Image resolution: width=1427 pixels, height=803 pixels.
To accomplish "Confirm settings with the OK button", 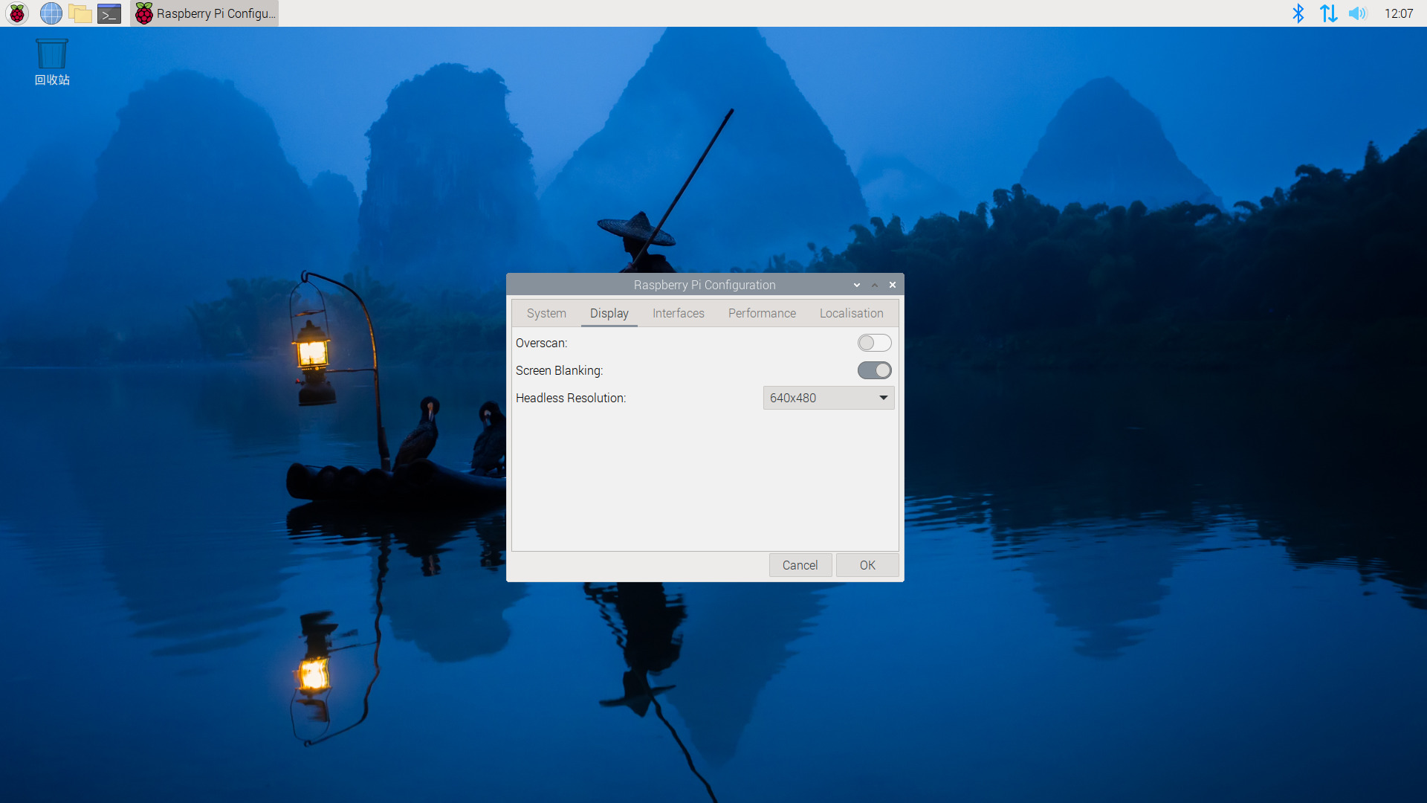I will [x=867, y=565].
